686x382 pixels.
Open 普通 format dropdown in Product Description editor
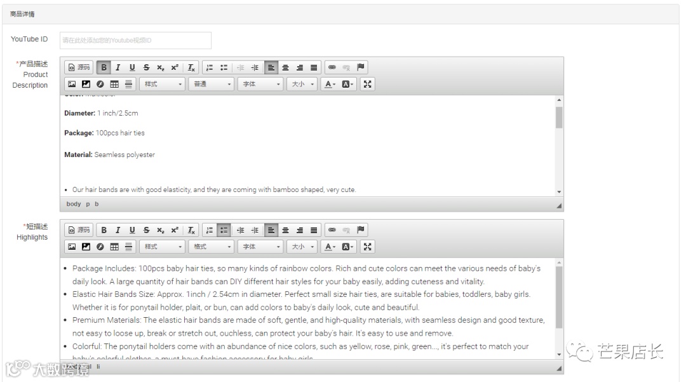pyautogui.click(x=212, y=84)
